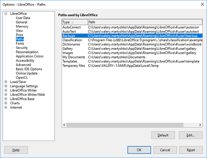Expand the LibreOffice Base node
Viewport: 207px width, 158px height.
6,99
